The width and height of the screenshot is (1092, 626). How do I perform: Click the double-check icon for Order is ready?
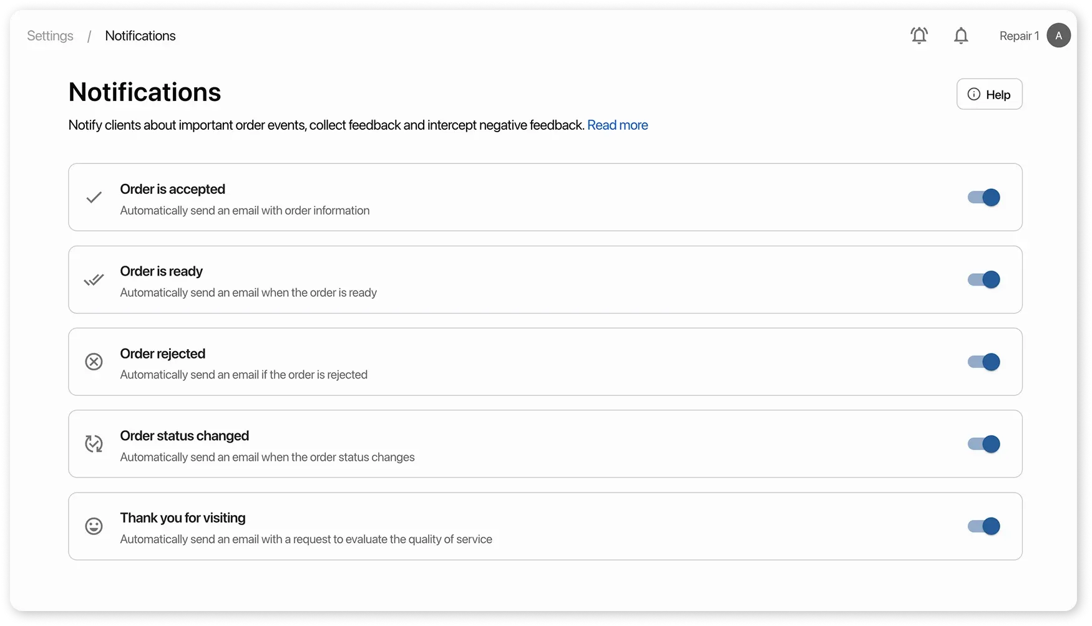(94, 279)
